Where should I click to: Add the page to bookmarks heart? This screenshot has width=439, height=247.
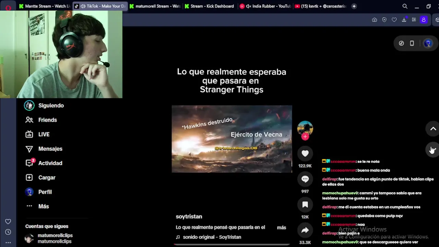point(394,20)
